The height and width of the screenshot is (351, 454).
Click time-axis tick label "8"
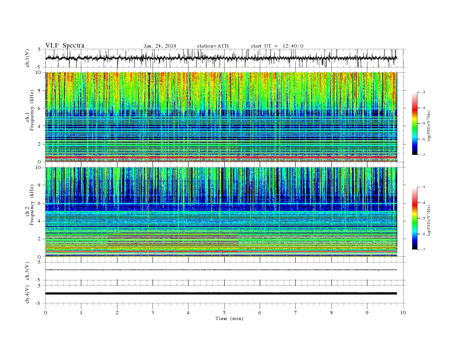pos(331,313)
